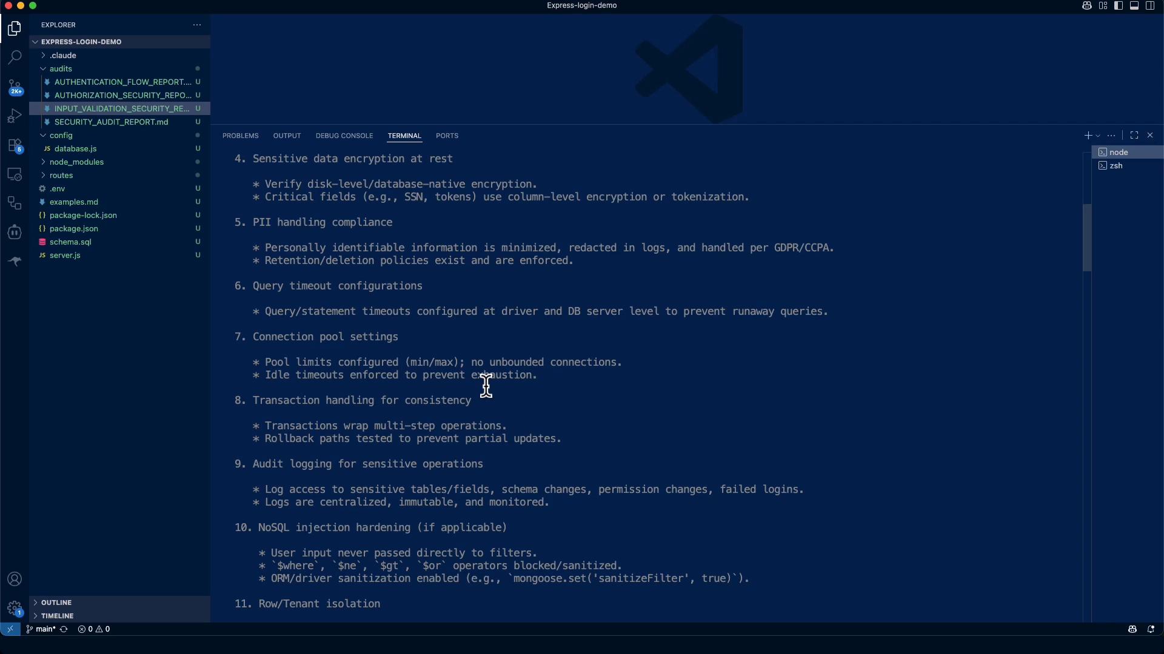
Task: Expand the TIMELINE section
Action: (120, 616)
